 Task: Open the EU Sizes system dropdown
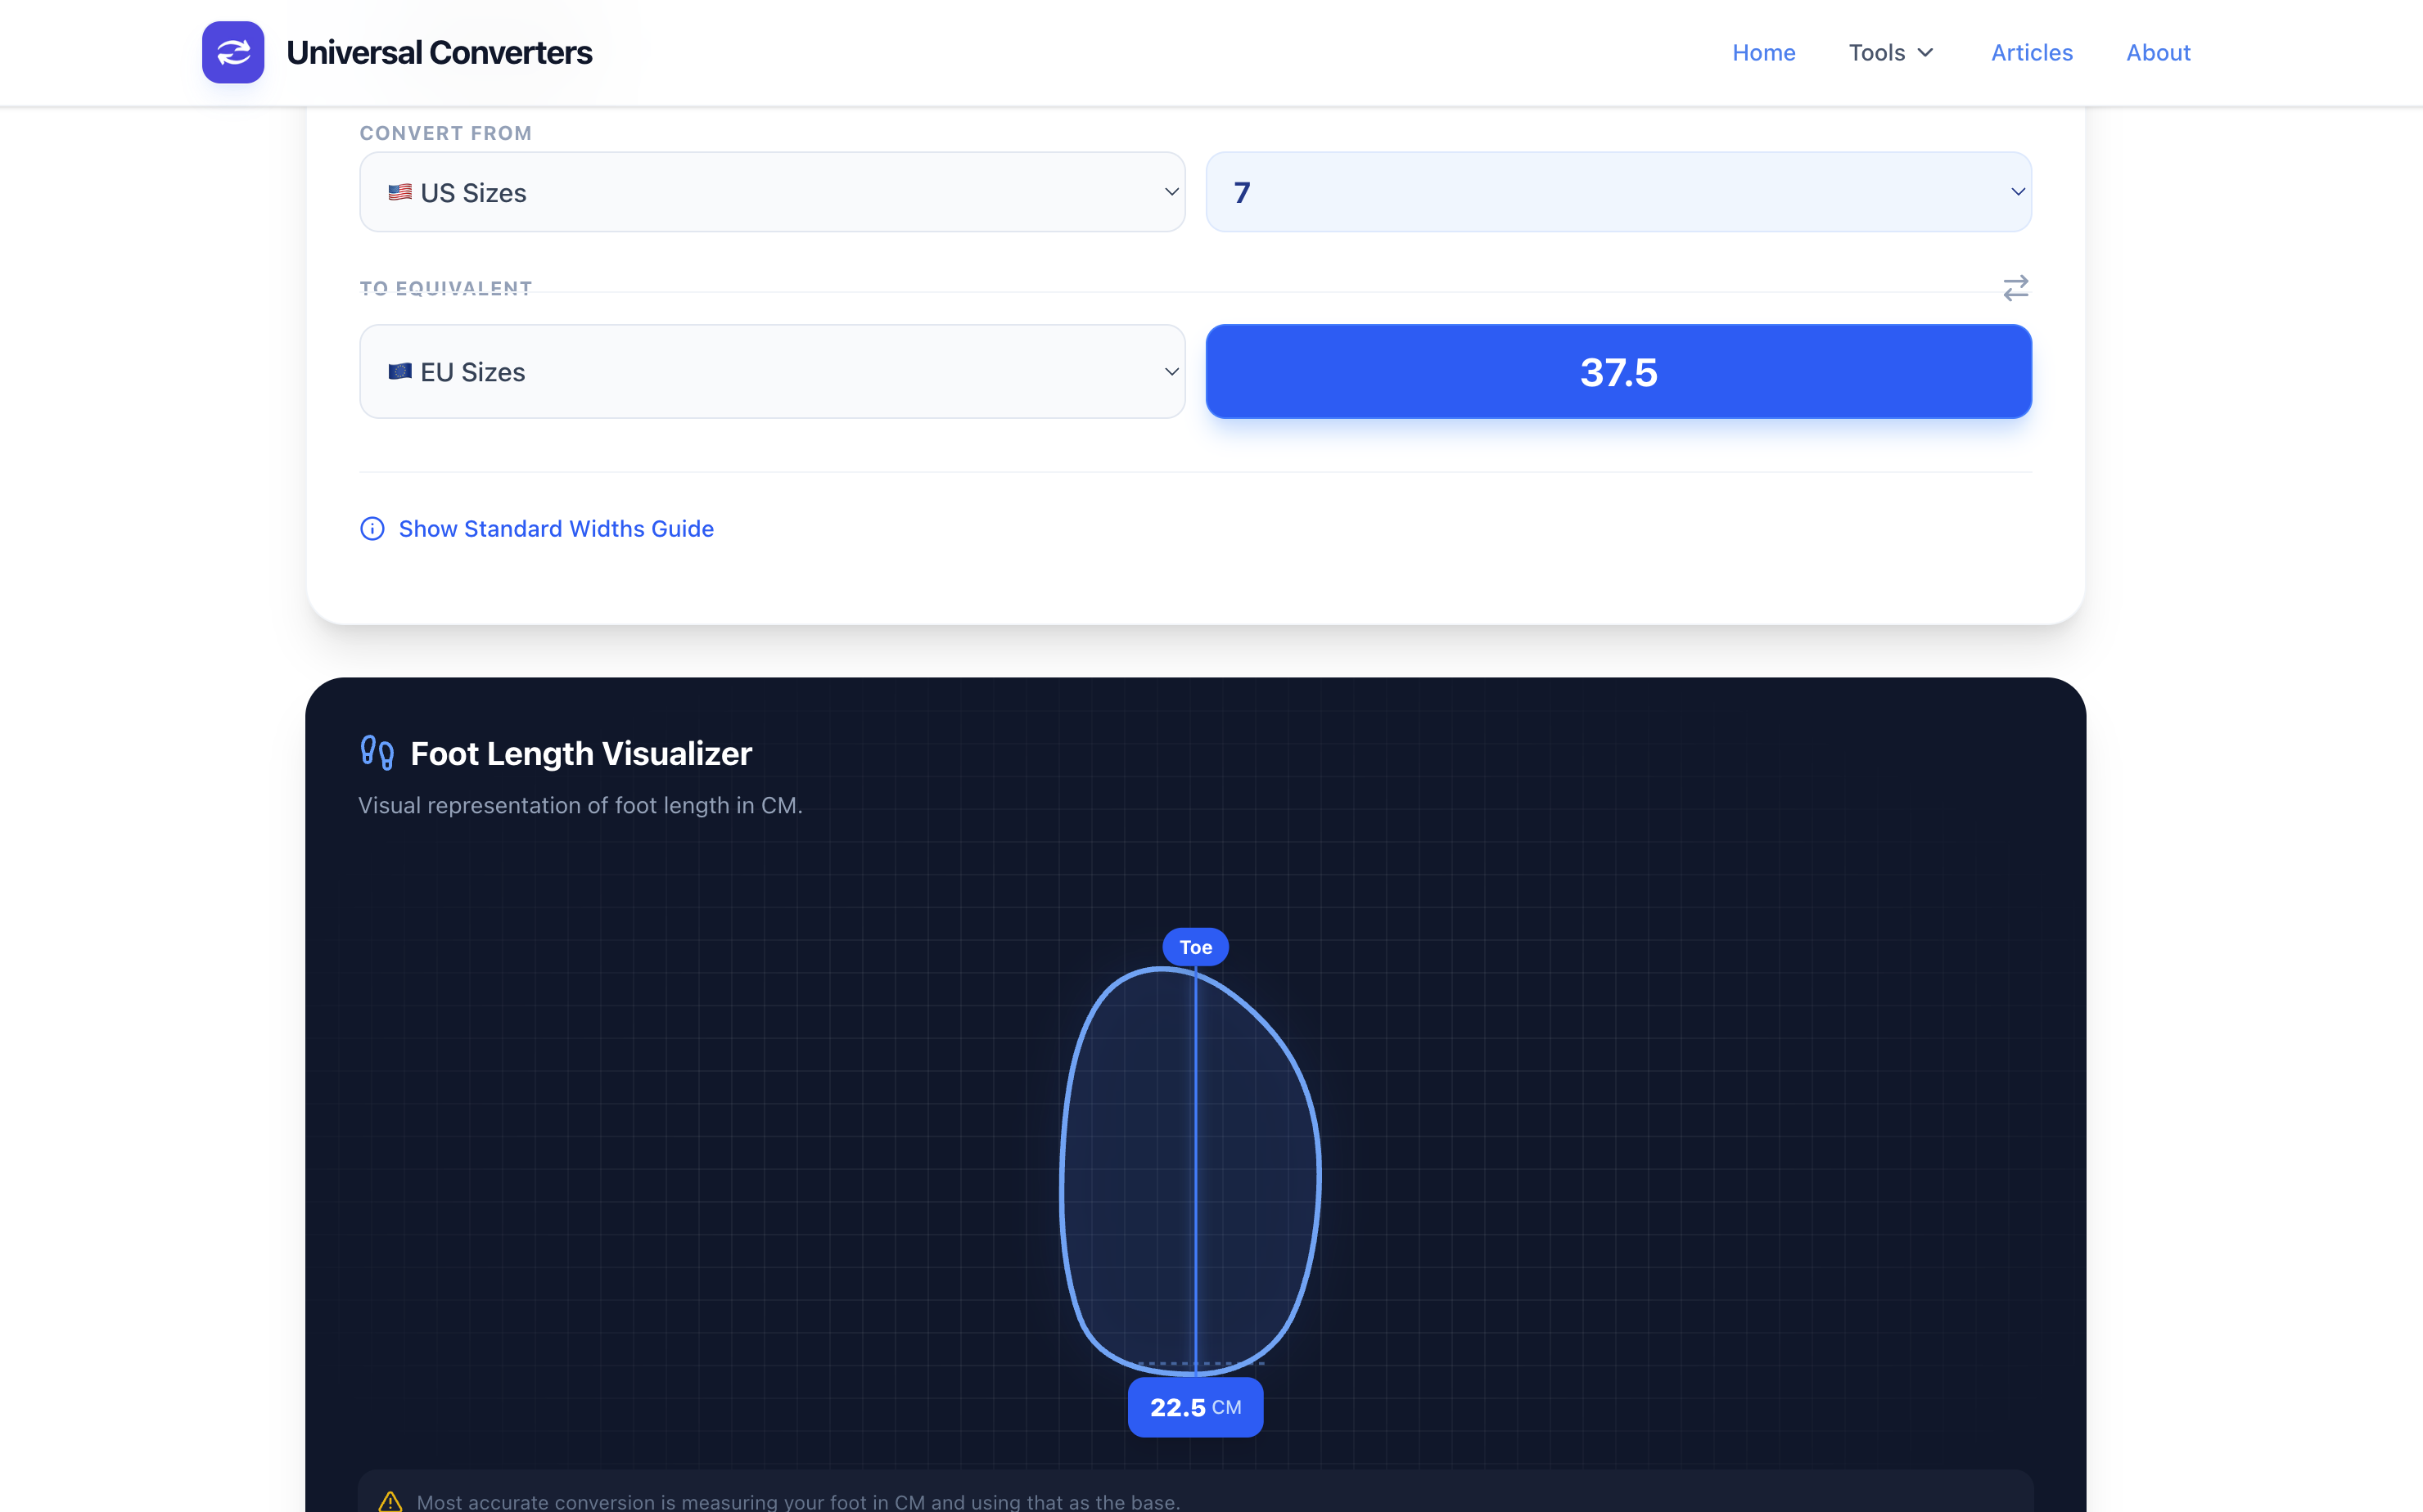(x=770, y=371)
